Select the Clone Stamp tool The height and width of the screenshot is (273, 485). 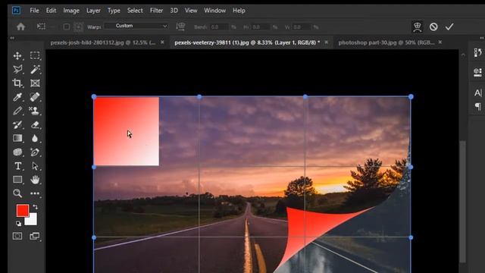point(35,111)
